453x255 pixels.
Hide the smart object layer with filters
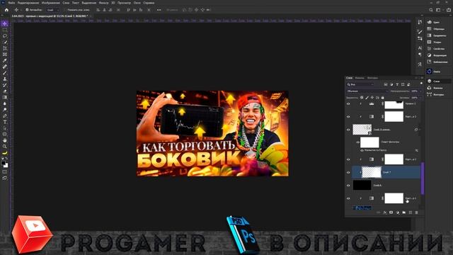[348, 130]
